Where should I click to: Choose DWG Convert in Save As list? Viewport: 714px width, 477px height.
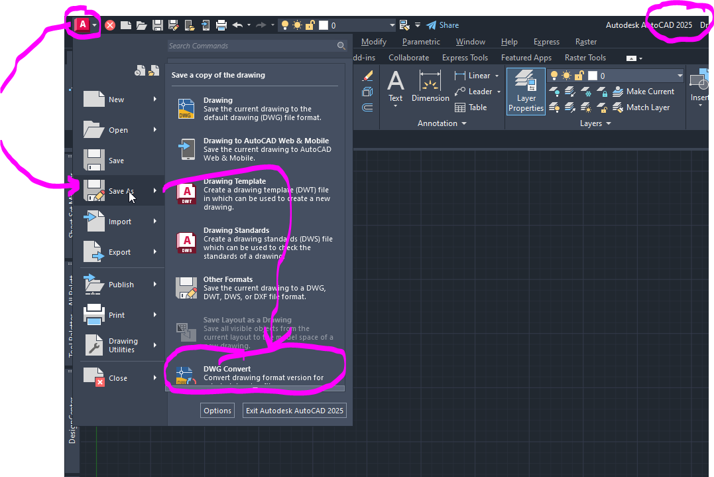255,374
